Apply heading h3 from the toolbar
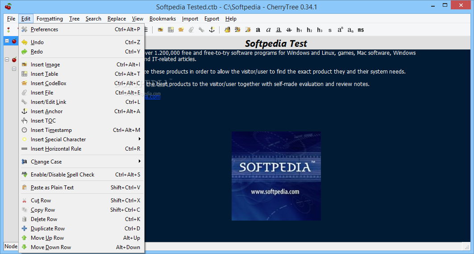The height and width of the screenshot is (254, 474). click(320, 29)
